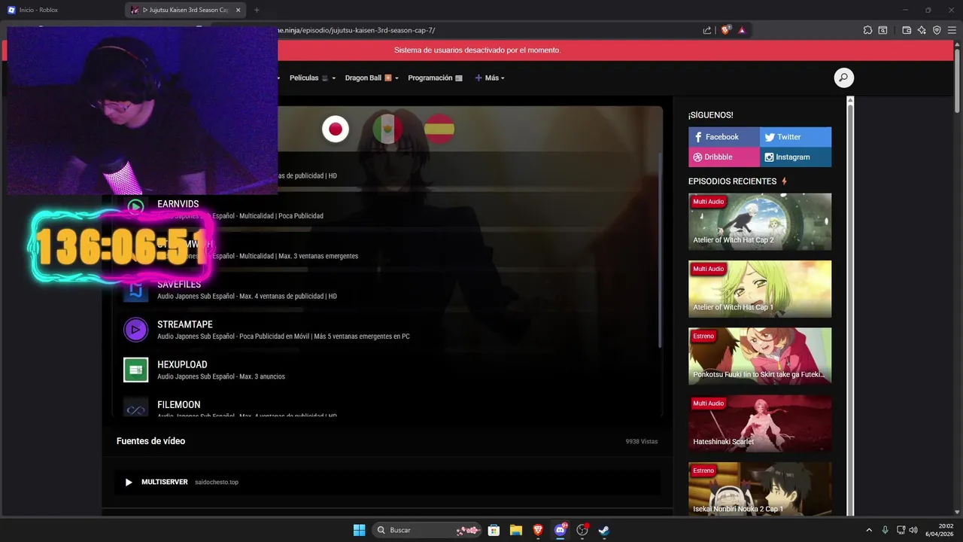Image resolution: width=963 pixels, height=542 pixels.
Task: Click the taskbar Buscar search box
Action: [426, 530]
